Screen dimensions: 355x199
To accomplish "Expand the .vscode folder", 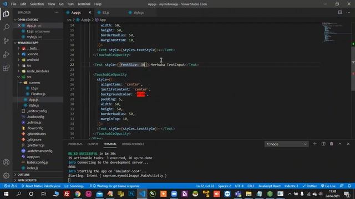I will (x=18, y=54).
